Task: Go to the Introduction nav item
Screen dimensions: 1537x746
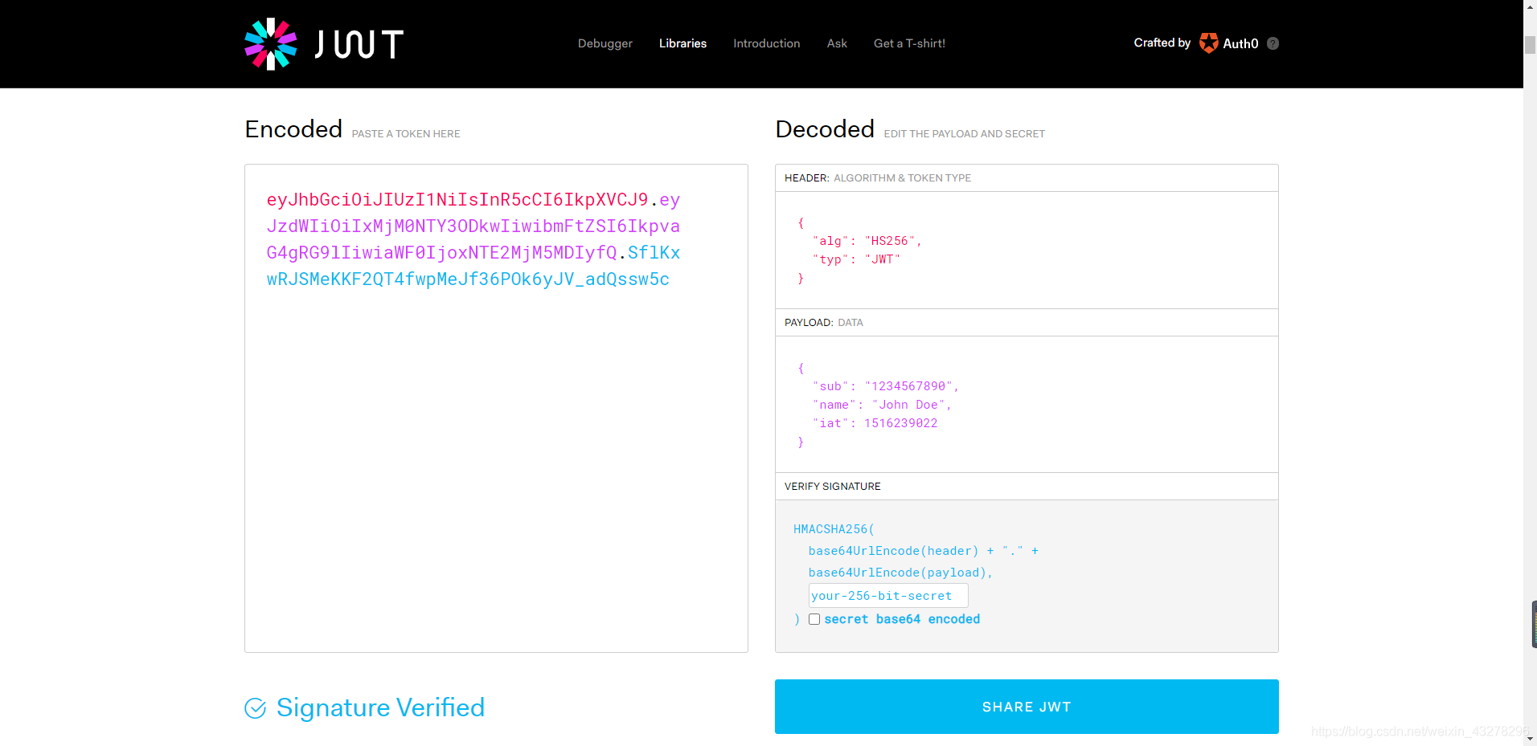Action: [767, 43]
